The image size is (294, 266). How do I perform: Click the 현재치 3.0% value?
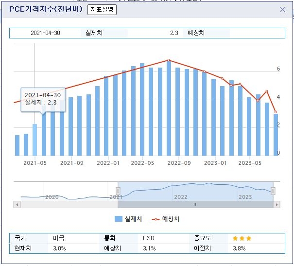tap(59, 248)
